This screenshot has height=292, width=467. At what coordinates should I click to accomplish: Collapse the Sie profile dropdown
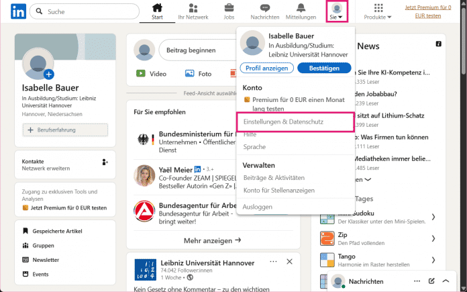336,11
